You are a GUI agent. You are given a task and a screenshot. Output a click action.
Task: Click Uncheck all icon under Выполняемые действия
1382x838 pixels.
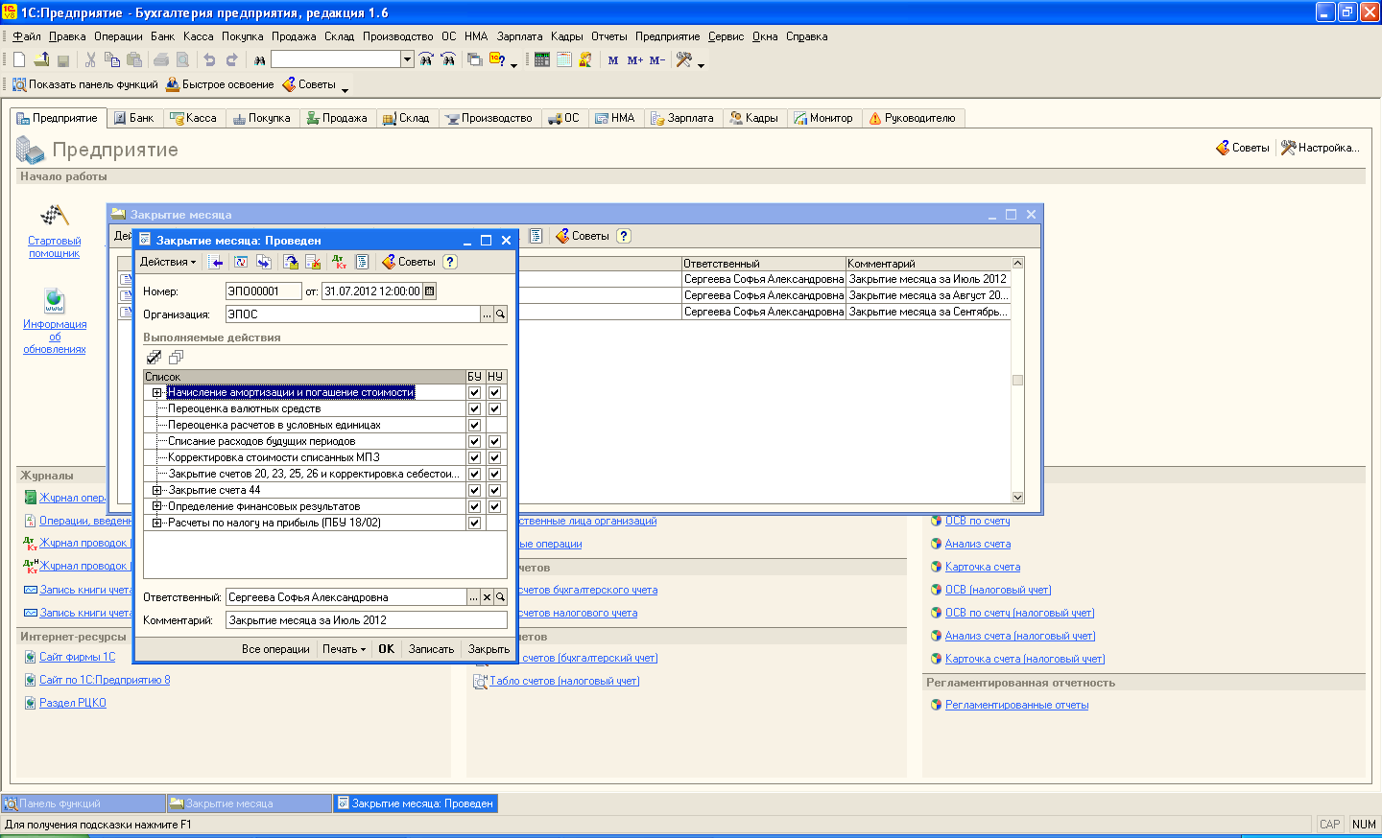(x=176, y=357)
